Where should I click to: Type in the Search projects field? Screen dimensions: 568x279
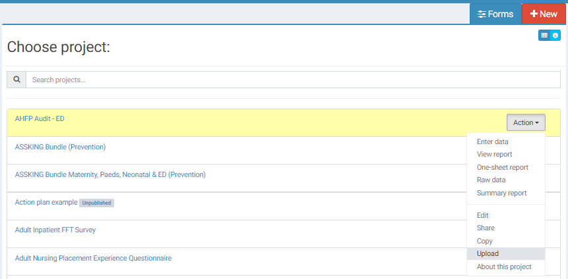pyautogui.click(x=292, y=80)
